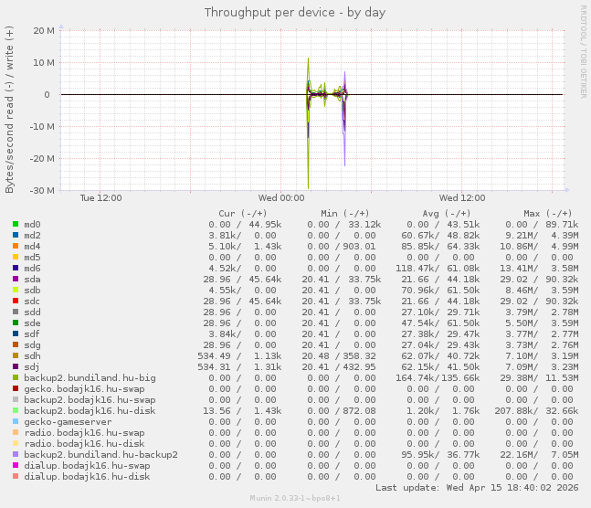Click the sdh legend label
This screenshot has width=591, height=508.
pyautogui.click(x=32, y=355)
